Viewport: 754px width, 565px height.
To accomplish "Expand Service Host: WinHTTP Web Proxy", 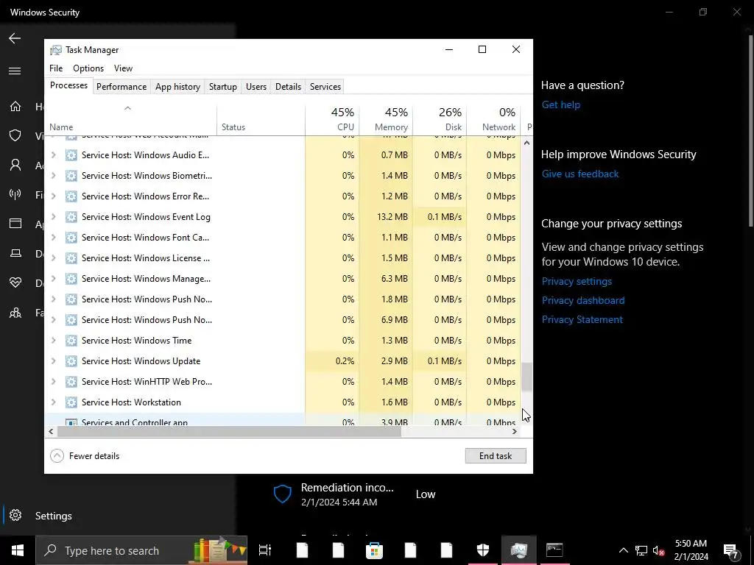I will (x=53, y=382).
